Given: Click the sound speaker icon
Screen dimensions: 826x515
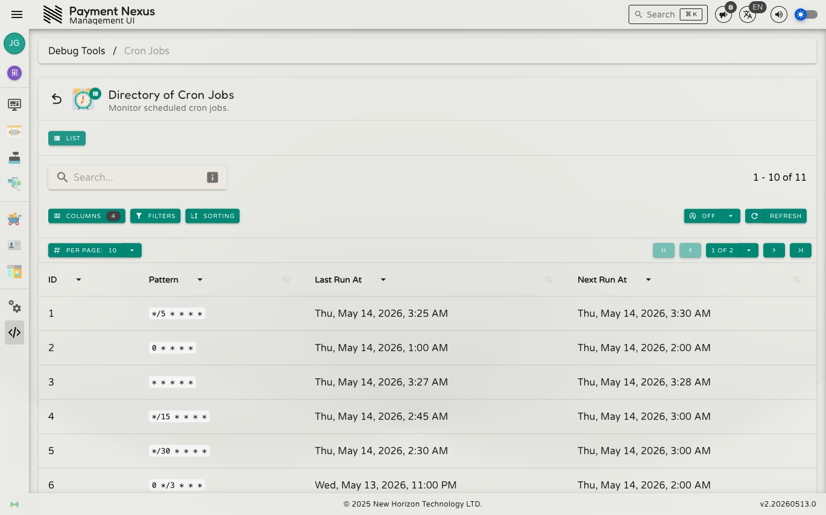Looking at the screenshot, I should 779,14.
